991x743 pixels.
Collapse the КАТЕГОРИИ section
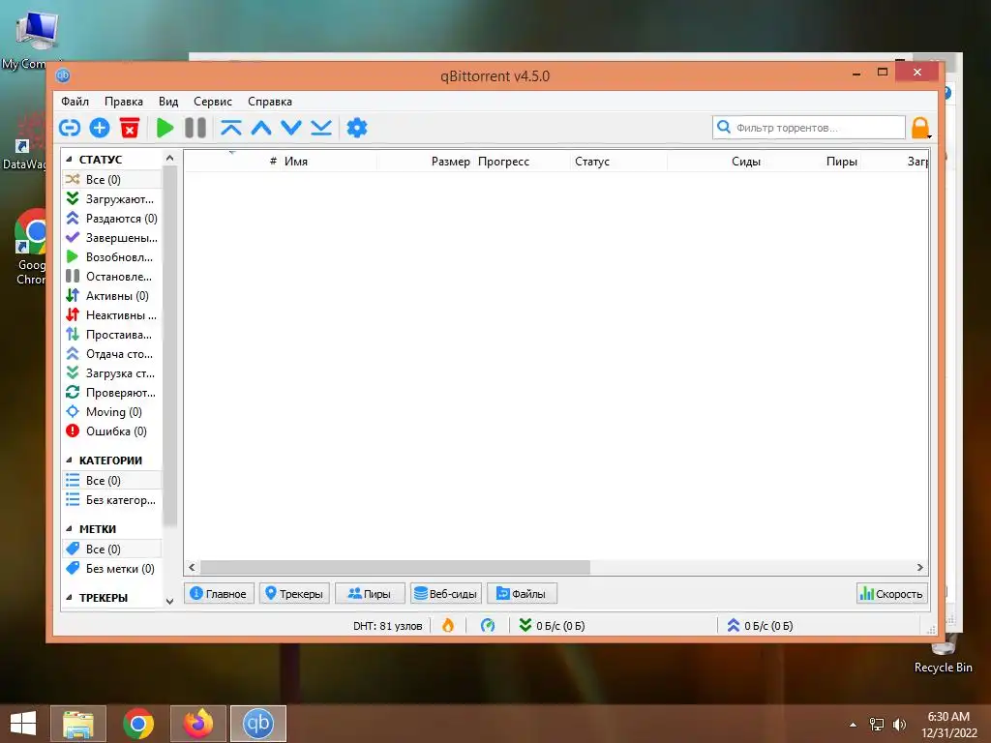click(x=69, y=460)
